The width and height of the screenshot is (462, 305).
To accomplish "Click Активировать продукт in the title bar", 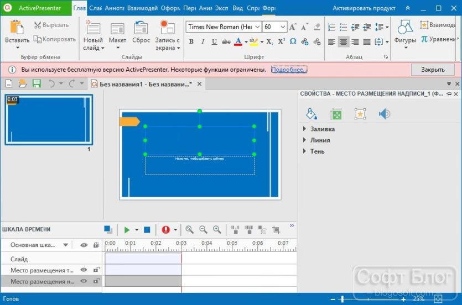I will tap(364, 8).
